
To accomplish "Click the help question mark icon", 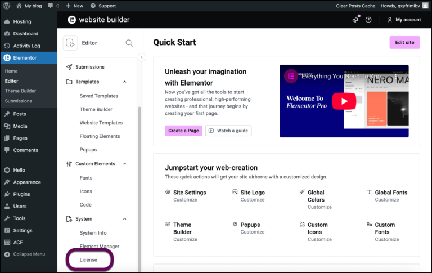I will click(x=368, y=20).
